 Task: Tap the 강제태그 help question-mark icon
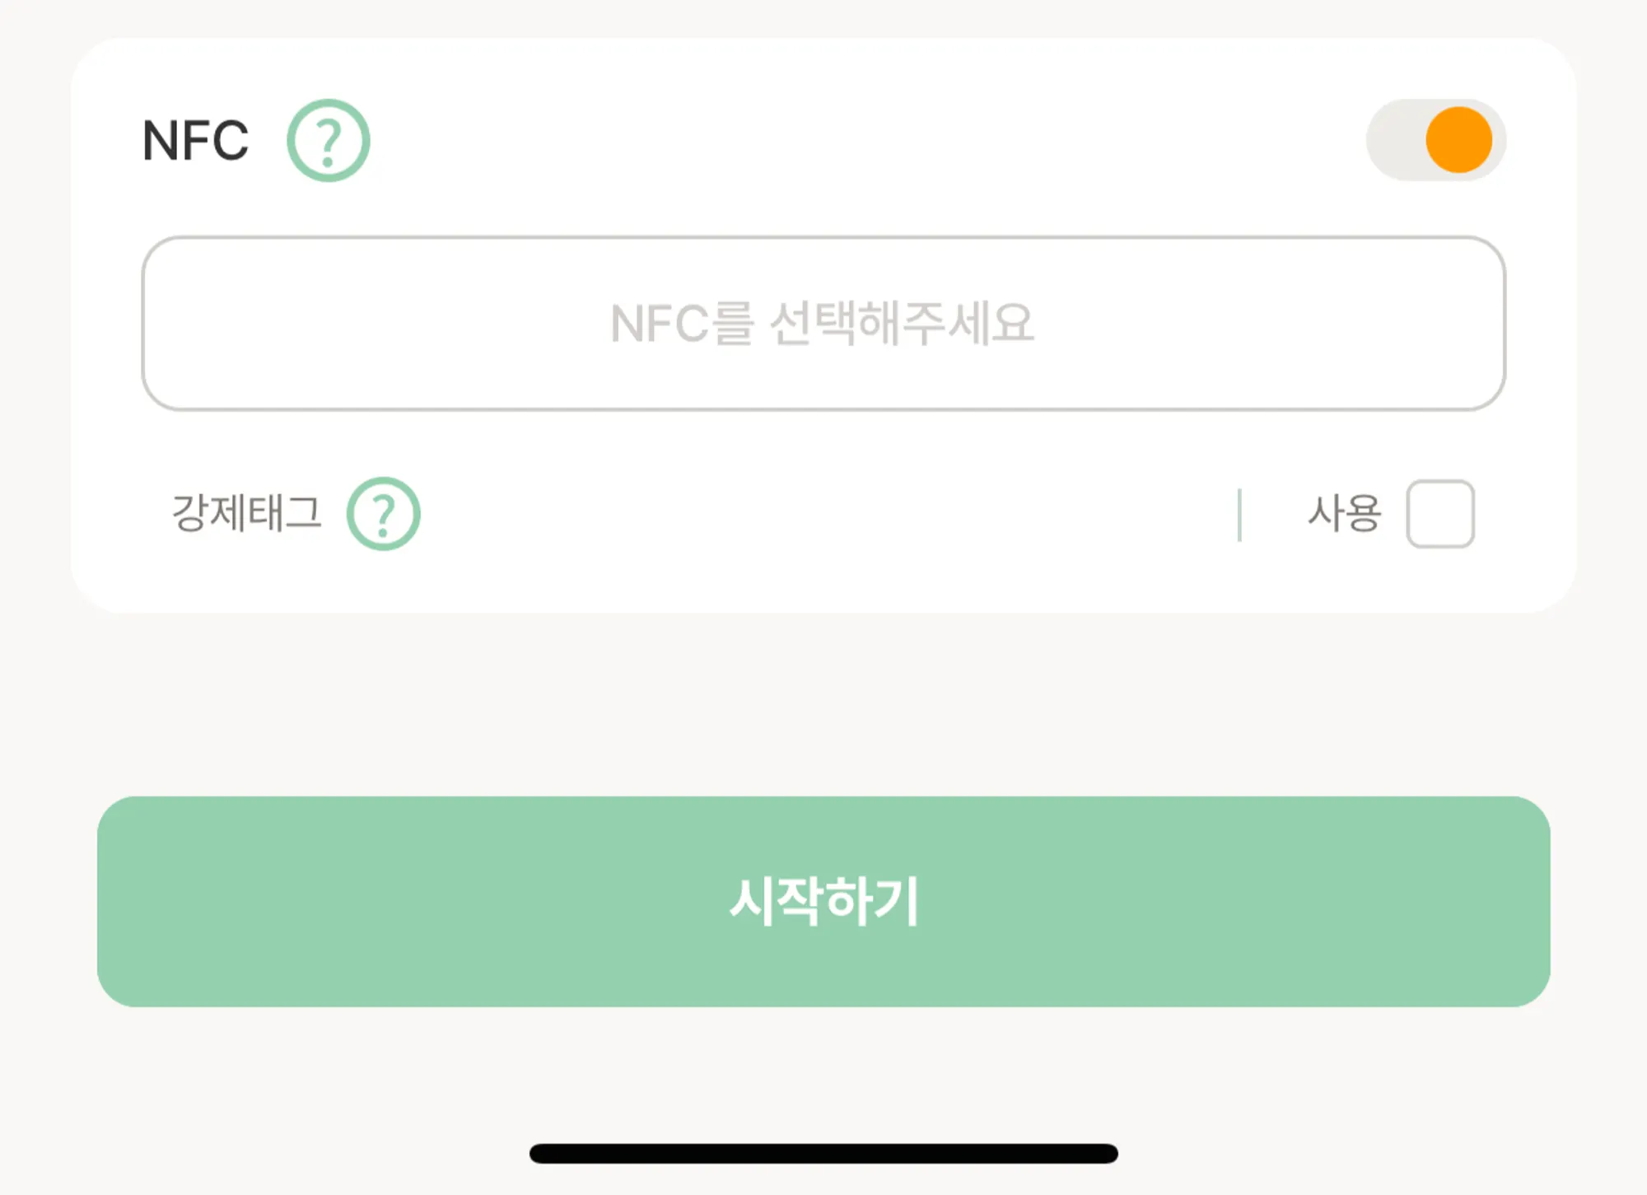[383, 514]
